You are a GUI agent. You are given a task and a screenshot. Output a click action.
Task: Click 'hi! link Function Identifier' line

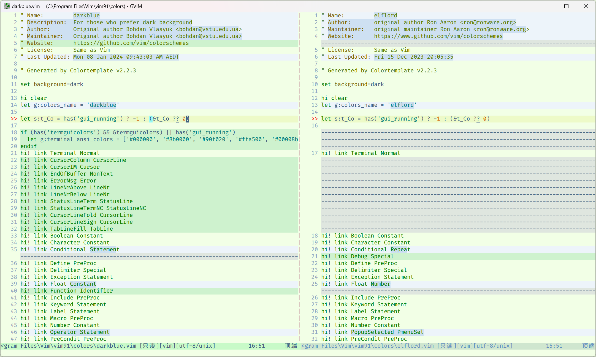(x=67, y=291)
